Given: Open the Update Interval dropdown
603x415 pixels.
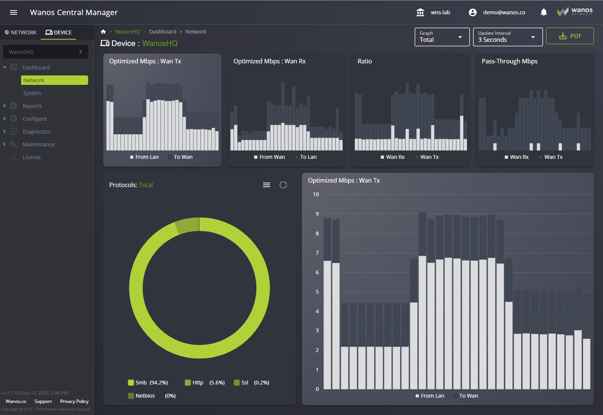Looking at the screenshot, I should (508, 37).
